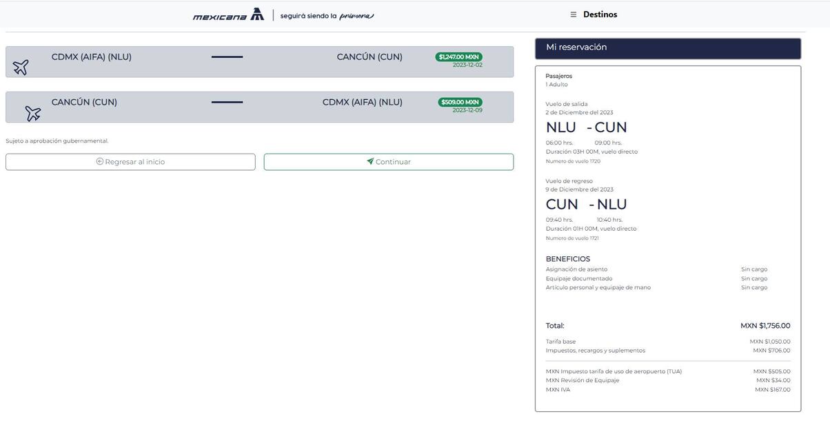Click the 2023-12-02 outbound flight date
The height and width of the screenshot is (427, 830).
coord(467,65)
